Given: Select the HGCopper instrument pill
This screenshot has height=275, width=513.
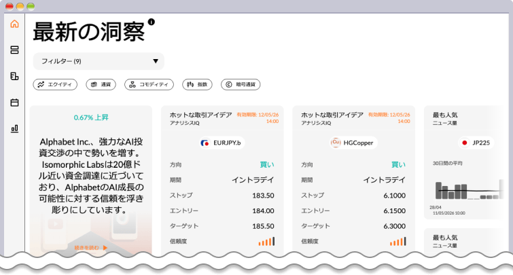Looking at the screenshot, I should pos(353,143).
